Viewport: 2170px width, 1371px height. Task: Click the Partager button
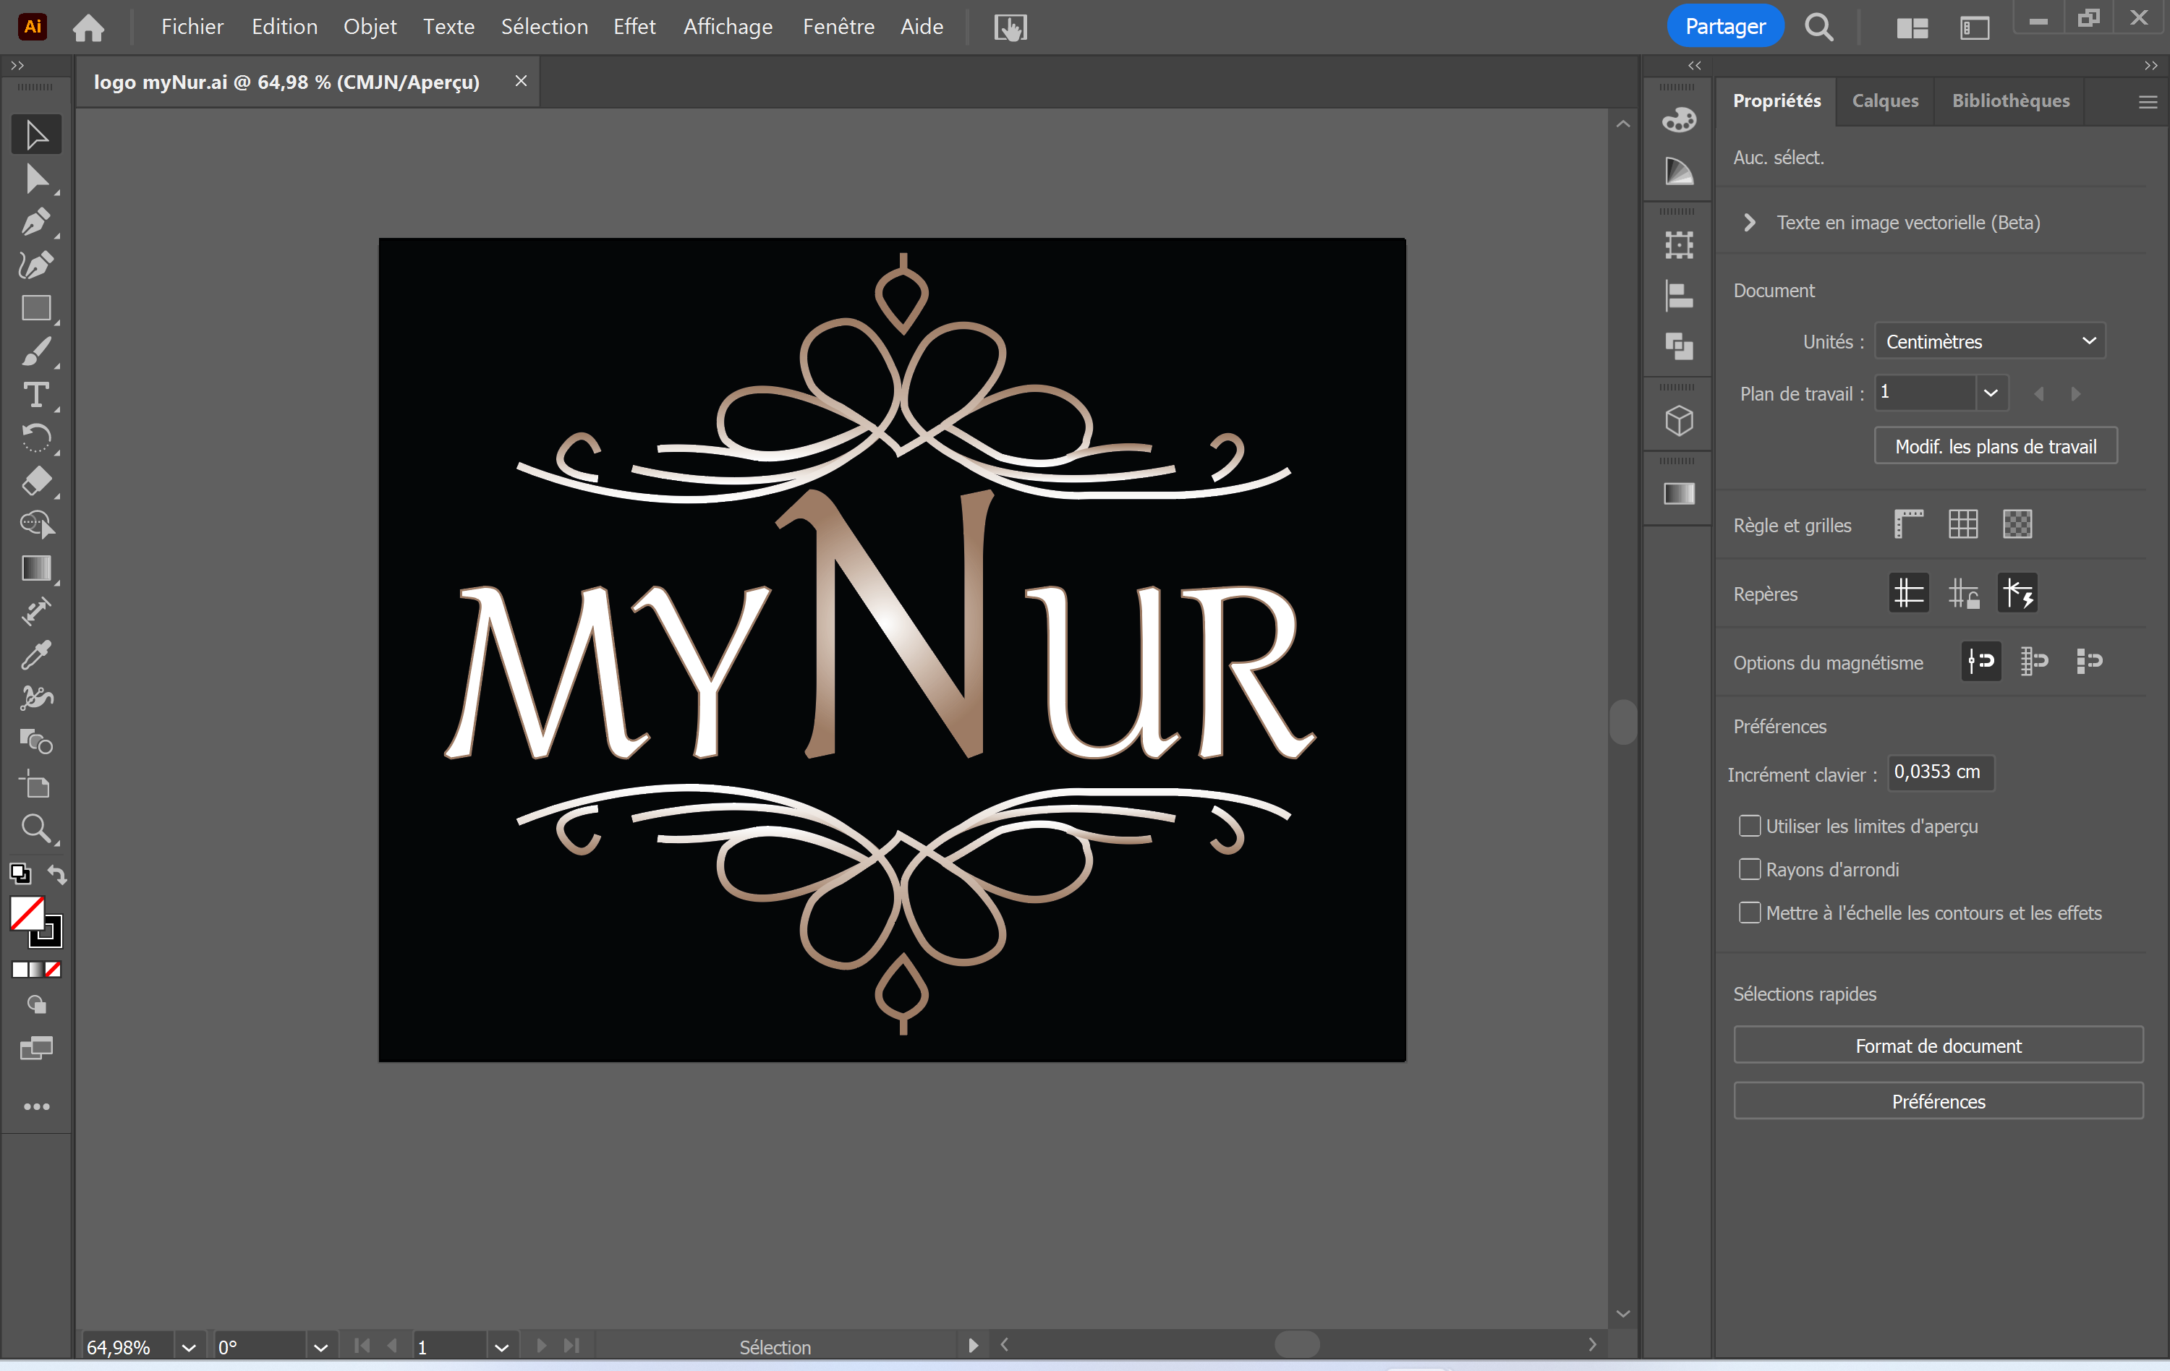pos(1725,27)
